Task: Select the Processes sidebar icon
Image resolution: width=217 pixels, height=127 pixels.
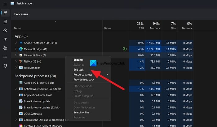Action: click(x=5, y=13)
